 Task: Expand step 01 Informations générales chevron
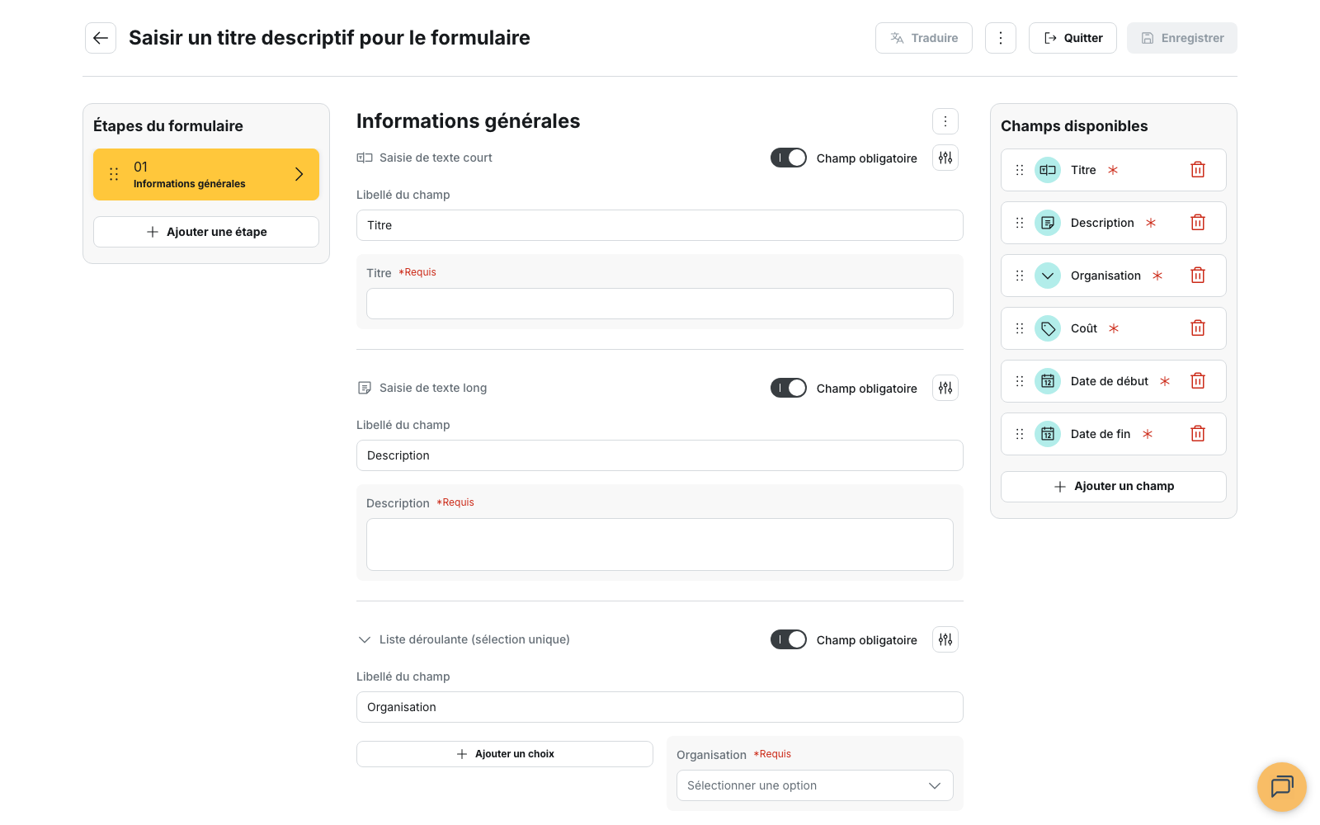(x=299, y=174)
